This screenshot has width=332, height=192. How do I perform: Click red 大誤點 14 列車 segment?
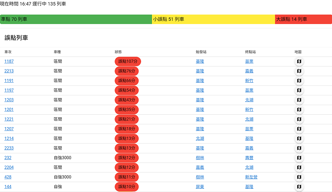[x=303, y=19]
